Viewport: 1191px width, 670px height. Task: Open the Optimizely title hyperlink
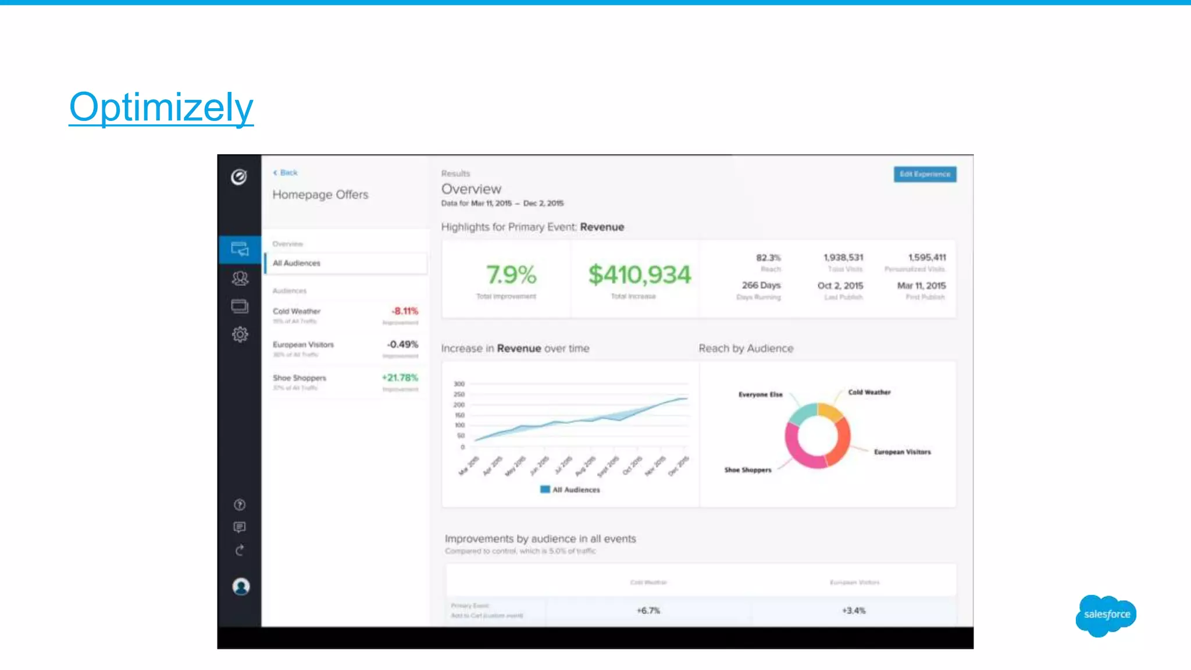coord(161,108)
